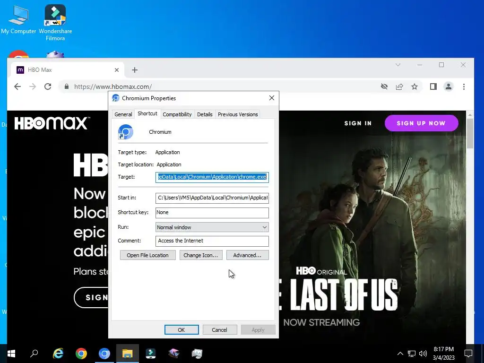Image resolution: width=484 pixels, height=363 pixels.
Task: Click the HBO Max page scrollbar
Action: click(x=470, y=133)
